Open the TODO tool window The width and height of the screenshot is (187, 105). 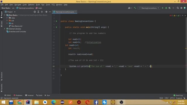point(8,95)
